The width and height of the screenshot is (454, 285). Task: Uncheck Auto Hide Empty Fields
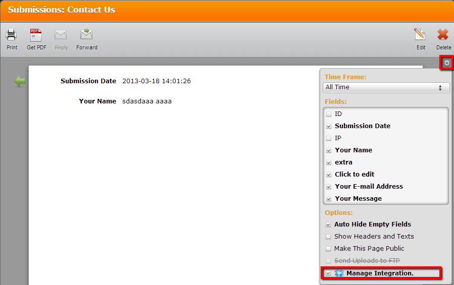(x=328, y=224)
